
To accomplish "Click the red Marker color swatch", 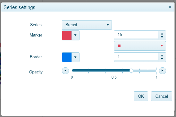I will point(67,35).
